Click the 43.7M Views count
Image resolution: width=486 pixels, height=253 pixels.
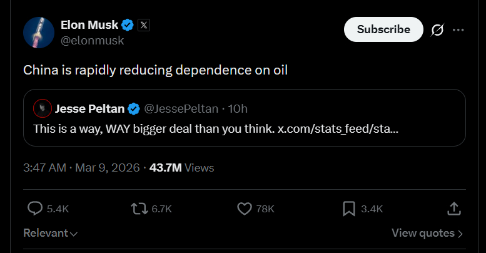[x=181, y=168]
